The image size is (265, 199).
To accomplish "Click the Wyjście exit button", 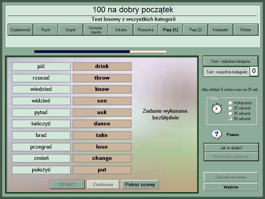I will (x=231, y=187).
